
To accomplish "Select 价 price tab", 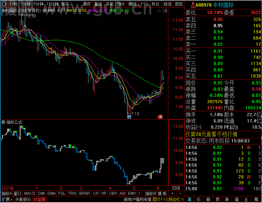I will pos(199,199).
